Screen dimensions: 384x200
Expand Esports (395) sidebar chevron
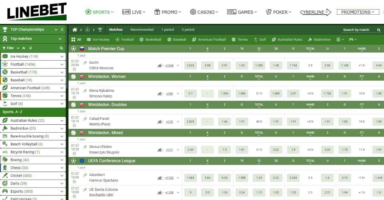(x=62, y=191)
